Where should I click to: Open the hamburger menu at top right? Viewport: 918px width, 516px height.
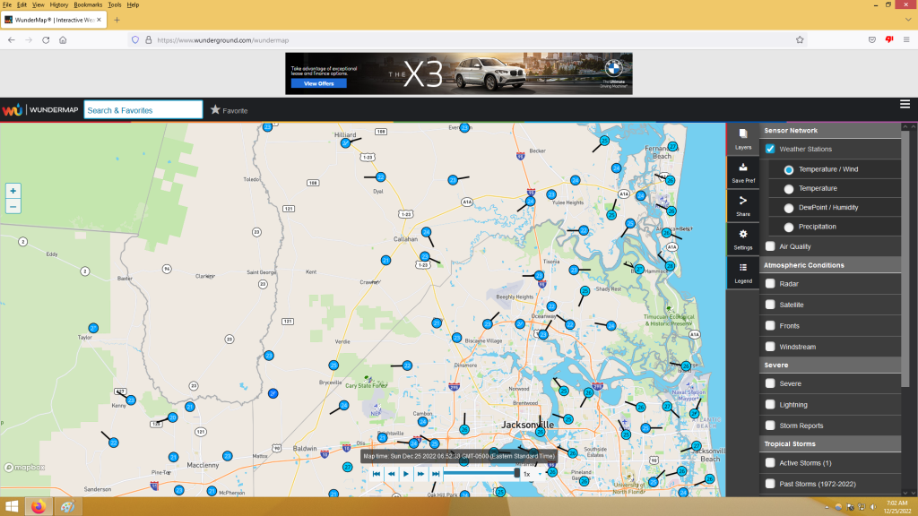[x=905, y=105]
